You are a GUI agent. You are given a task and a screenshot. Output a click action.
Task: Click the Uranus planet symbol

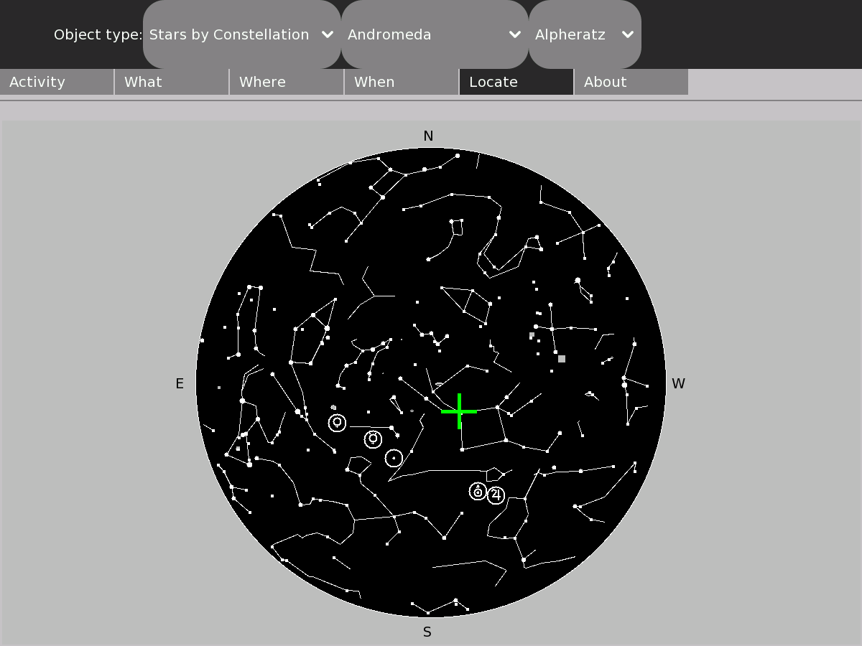pyautogui.click(x=478, y=492)
